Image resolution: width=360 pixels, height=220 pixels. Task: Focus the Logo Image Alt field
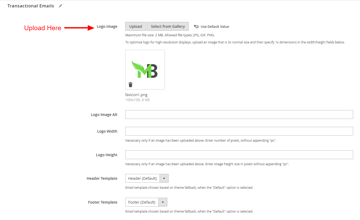[x=239, y=115]
